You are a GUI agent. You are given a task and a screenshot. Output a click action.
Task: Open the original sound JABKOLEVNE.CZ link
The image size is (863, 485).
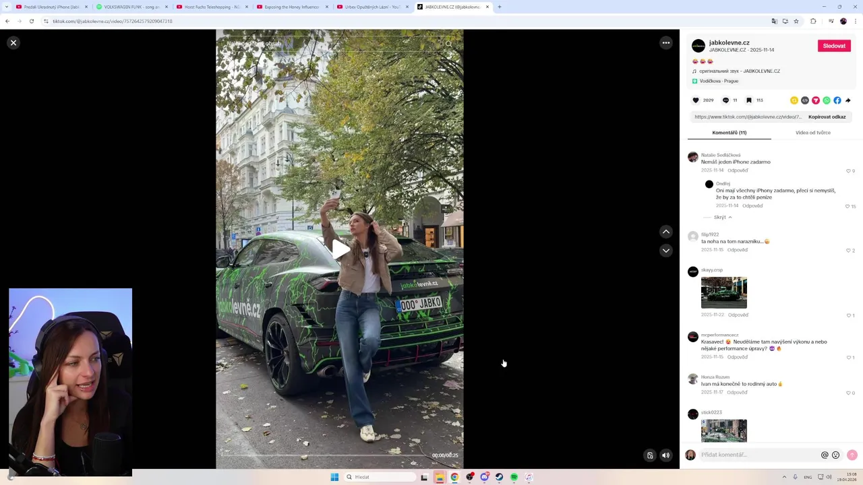[x=740, y=71]
